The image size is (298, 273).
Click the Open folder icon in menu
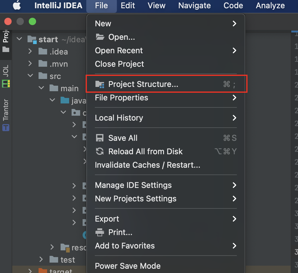click(100, 37)
